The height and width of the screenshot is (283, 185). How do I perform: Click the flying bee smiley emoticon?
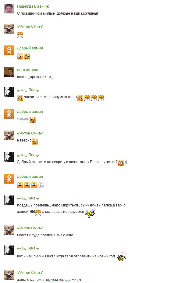point(90,213)
